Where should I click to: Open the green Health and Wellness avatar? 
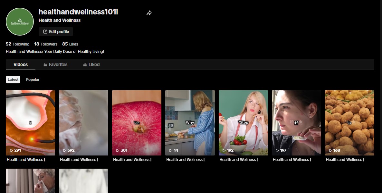click(x=20, y=21)
